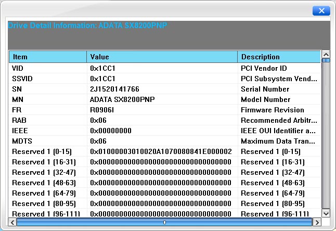The height and width of the screenshot is (231, 336).
Task: Click Recommended Arbitr... description cell
Action: click(279, 120)
